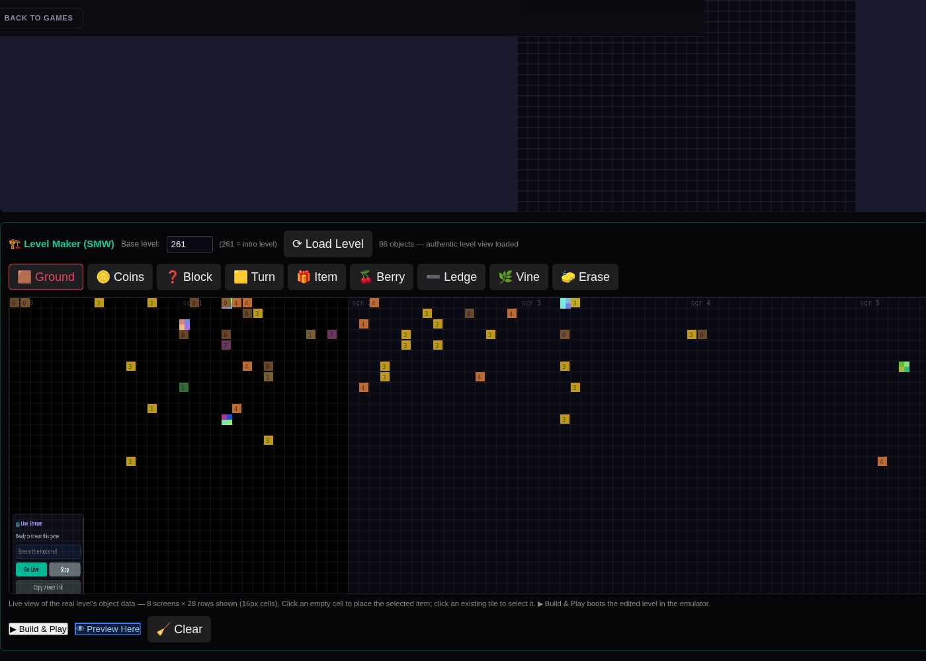
Task: Select the Berry tool
Action: pyautogui.click(x=382, y=277)
